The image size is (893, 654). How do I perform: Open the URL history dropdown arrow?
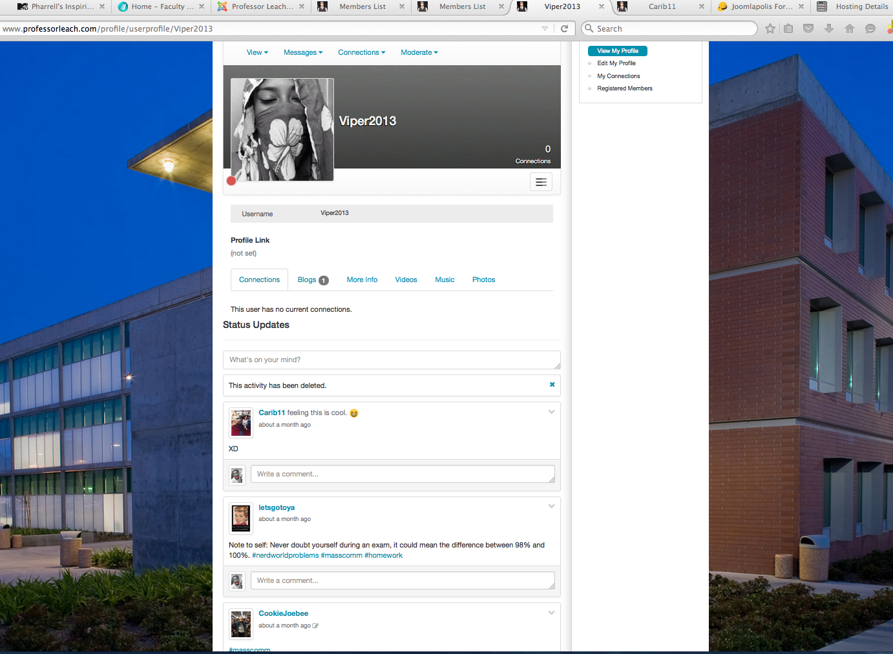click(x=545, y=28)
